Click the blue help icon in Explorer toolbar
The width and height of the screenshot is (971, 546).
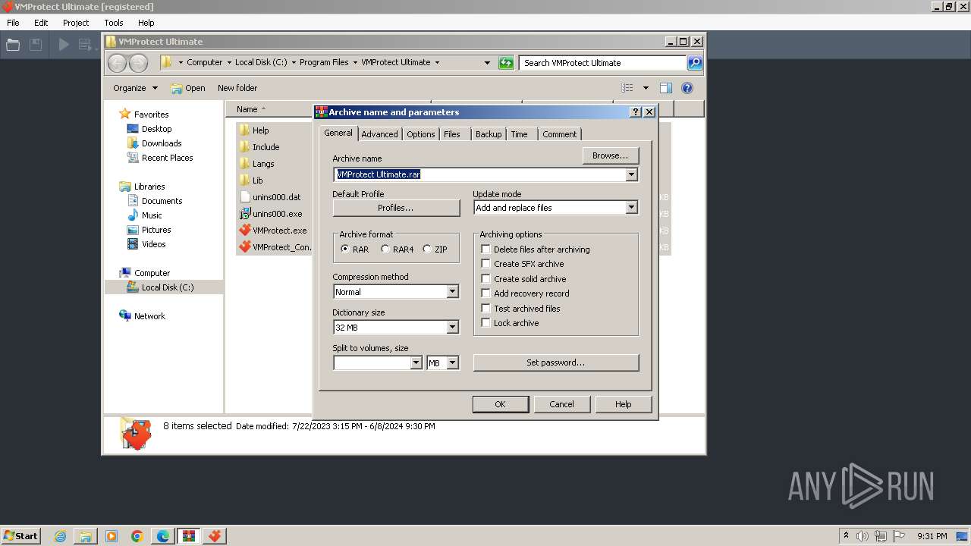coord(687,88)
